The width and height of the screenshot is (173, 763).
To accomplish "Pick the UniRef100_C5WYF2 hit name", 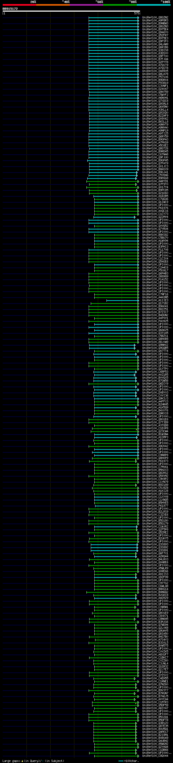I will 155,95.
